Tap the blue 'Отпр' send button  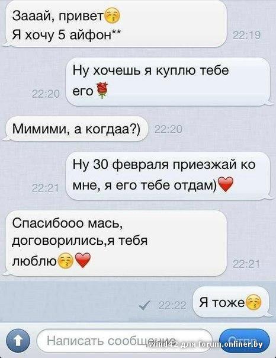coord(245,341)
